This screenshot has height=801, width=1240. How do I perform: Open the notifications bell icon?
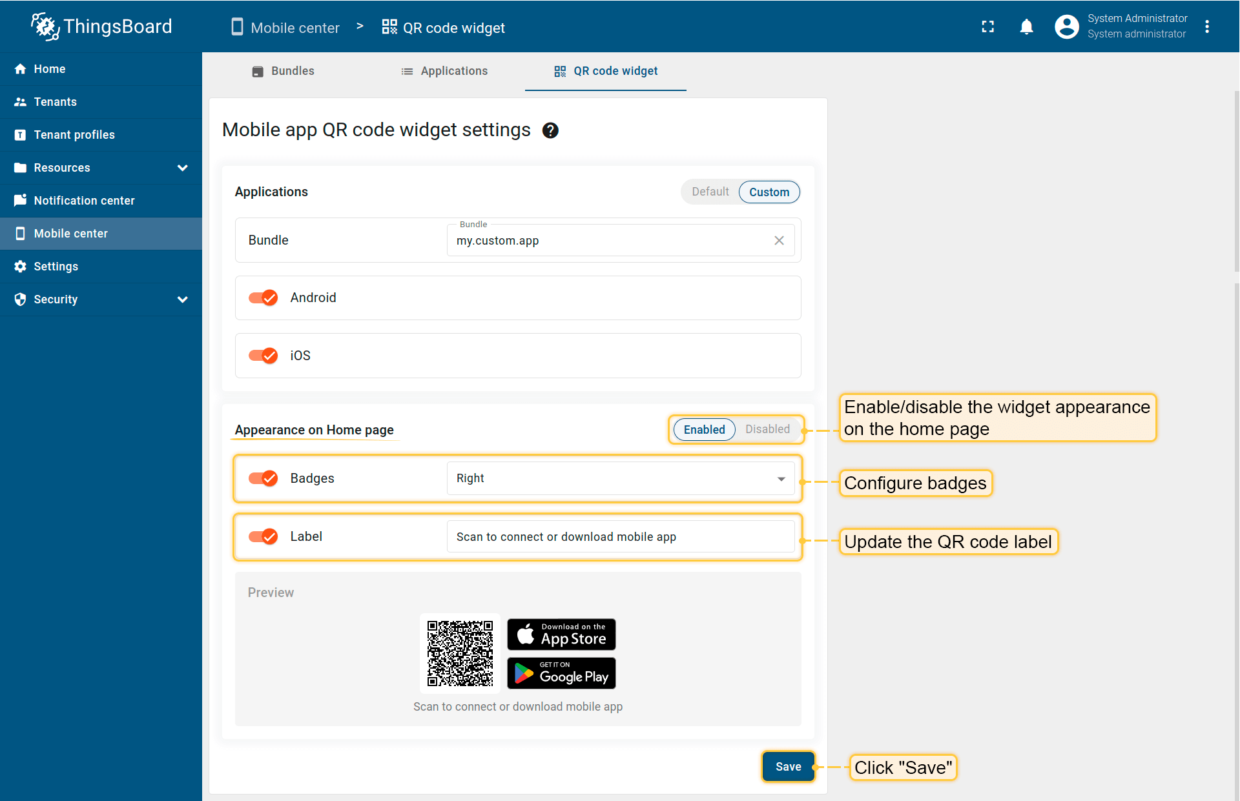pyautogui.click(x=1026, y=26)
